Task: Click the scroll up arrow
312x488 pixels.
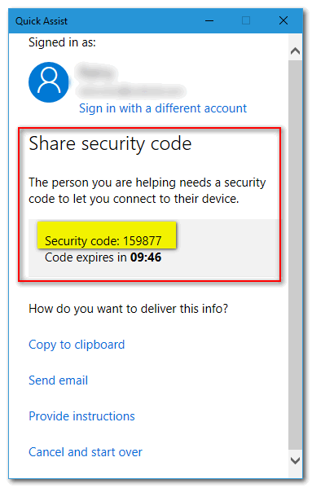Action: [x=295, y=51]
